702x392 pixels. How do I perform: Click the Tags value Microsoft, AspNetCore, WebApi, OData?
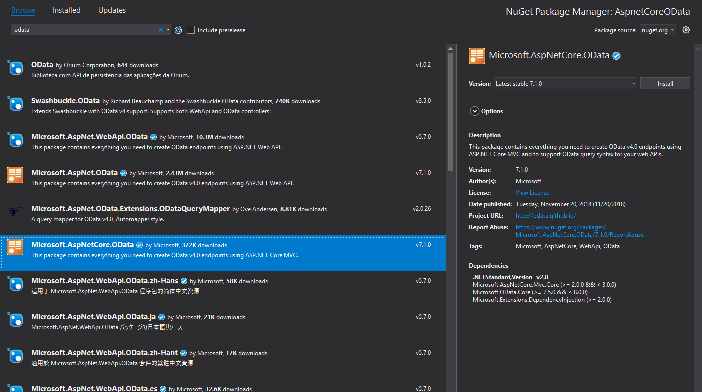coord(568,246)
